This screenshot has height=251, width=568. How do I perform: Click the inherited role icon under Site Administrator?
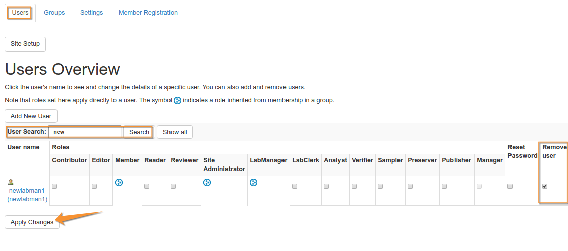coord(207,182)
